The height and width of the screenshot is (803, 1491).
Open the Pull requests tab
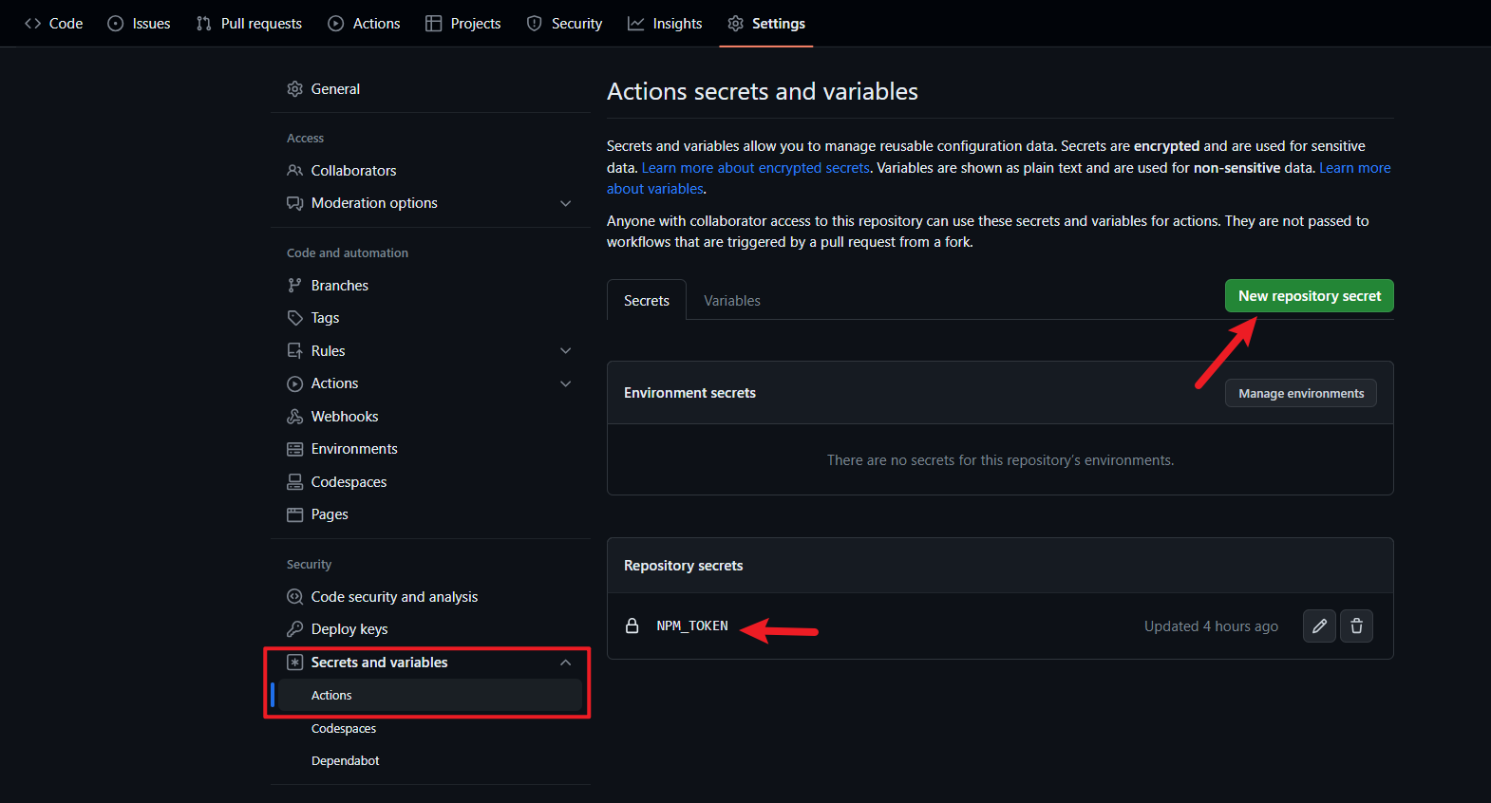click(x=250, y=24)
